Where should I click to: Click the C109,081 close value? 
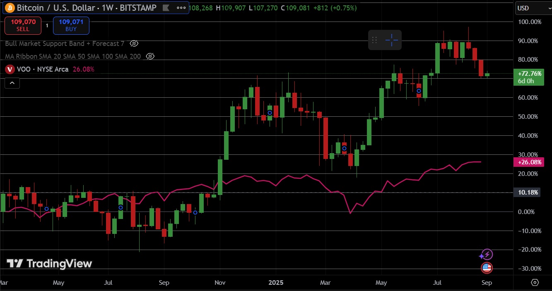pyautogui.click(x=295, y=8)
